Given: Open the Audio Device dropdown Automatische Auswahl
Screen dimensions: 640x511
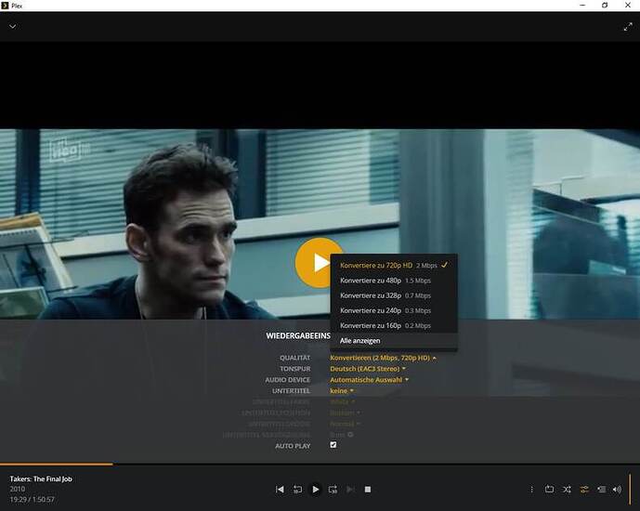Looking at the screenshot, I should pyautogui.click(x=369, y=380).
